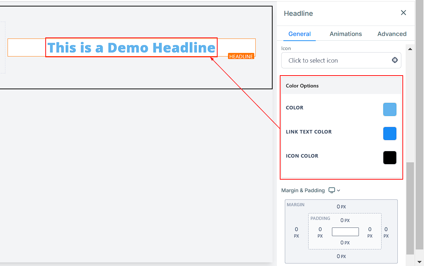Open the COLOR light blue swatch
The width and height of the screenshot is (424, 266).
(x=390, y=109)
